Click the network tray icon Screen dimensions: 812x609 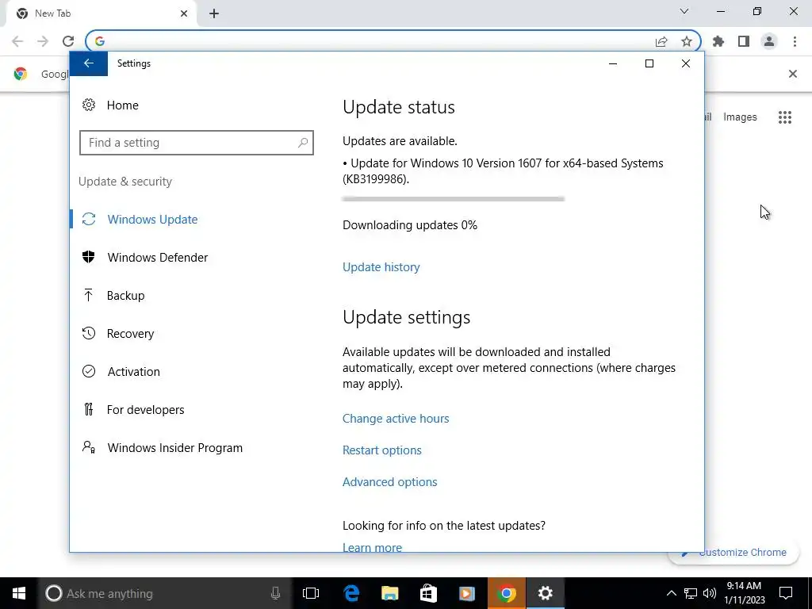(691, 593)
